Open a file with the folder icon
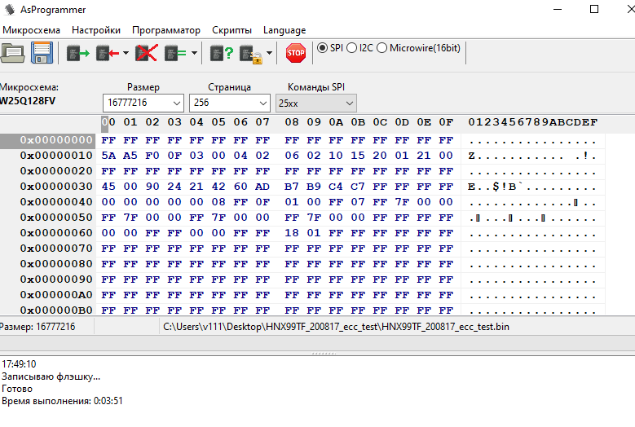The width and height of the screenshot is (635, 427). click(x=12, y=53)
